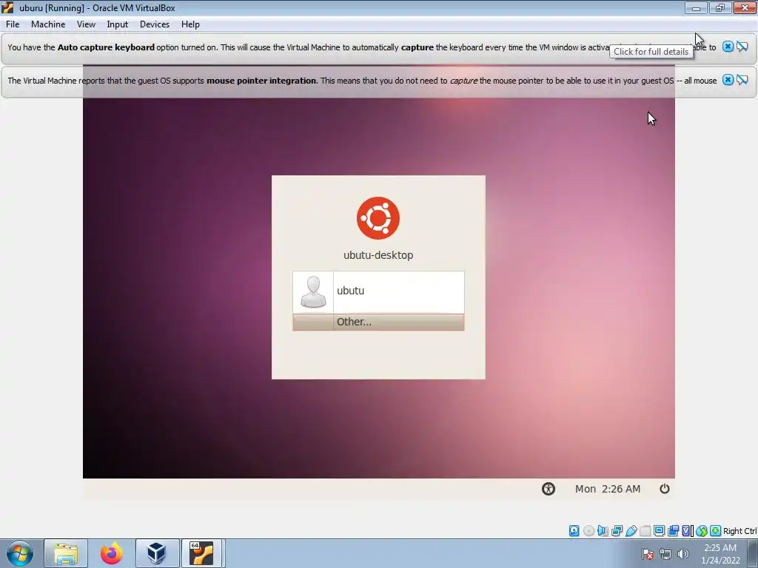Click the hard disk activity indicator
The width and height of the screenshot is (758, 568).
tap(574, 531)
